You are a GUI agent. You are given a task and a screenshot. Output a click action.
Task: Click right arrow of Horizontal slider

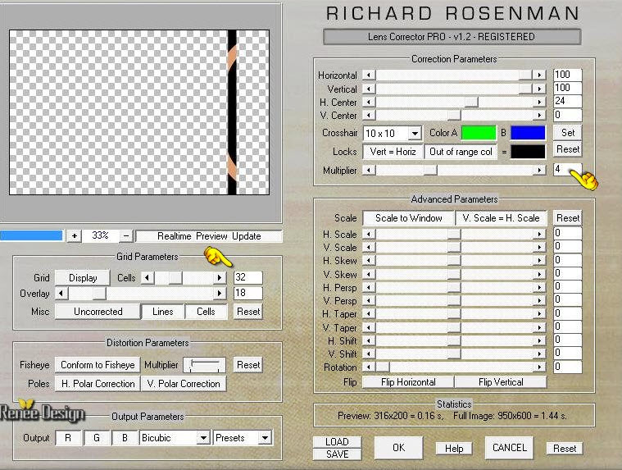pyautogui.click(x=539, y=75)
